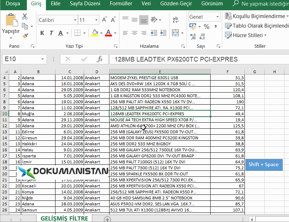The height and width of the screenshot is (222, 289).
Task: Click the text orientation icon
Action: pos(154,19)
